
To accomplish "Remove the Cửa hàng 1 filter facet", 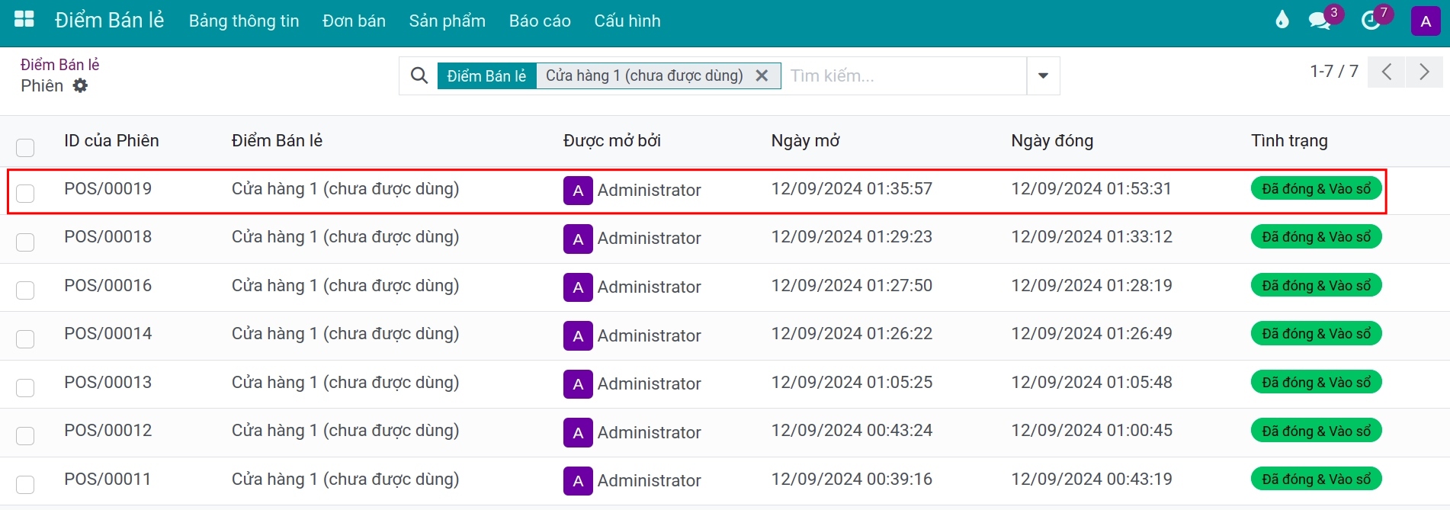I will click(x=761, y=76).
